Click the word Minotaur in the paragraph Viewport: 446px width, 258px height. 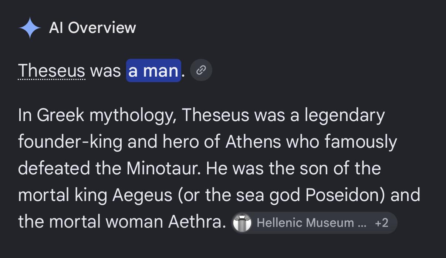[163, 168]
